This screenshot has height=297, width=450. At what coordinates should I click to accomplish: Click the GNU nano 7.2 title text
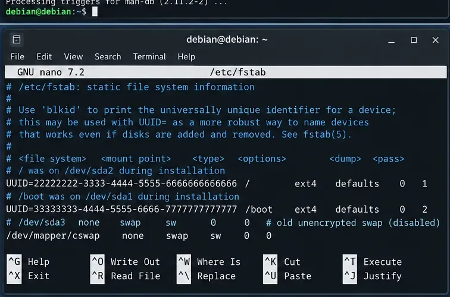click(x=51, y=72)
